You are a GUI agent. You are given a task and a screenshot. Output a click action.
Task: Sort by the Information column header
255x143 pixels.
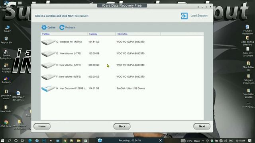[138, 34]
